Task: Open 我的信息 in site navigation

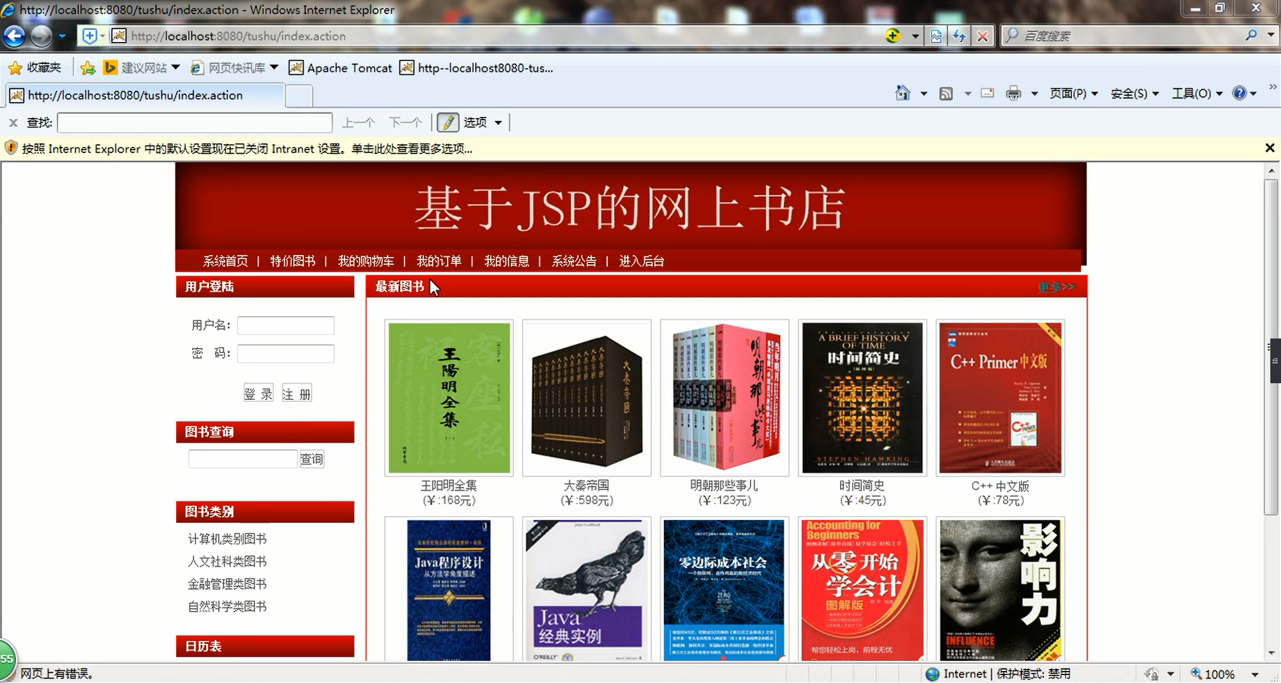Action: 506,261
